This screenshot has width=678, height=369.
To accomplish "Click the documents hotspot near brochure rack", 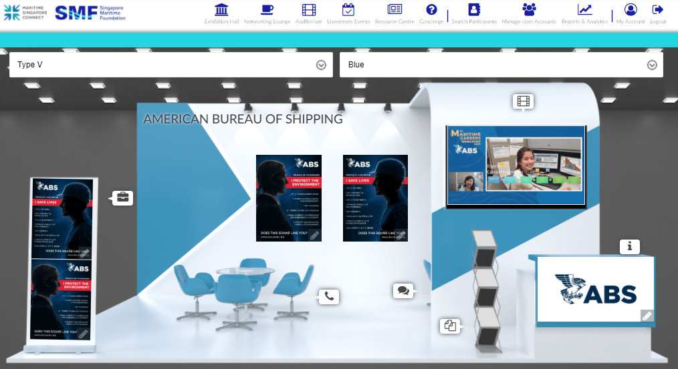I will 450,326.
